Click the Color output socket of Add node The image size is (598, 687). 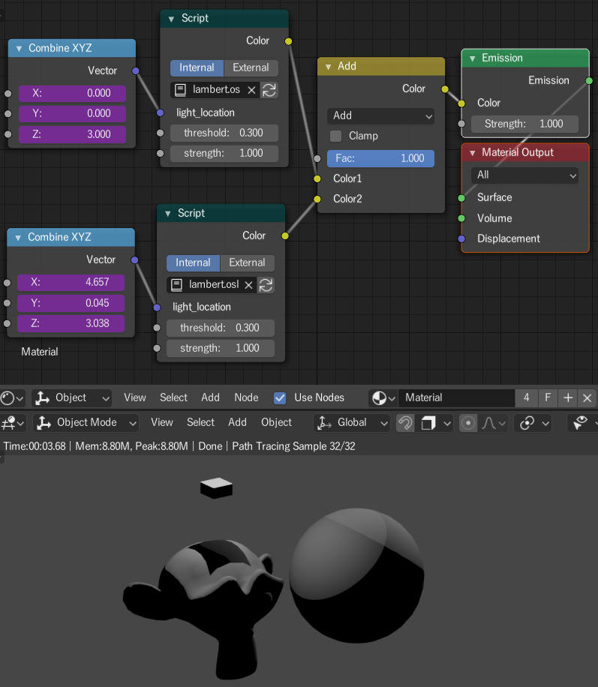pyautogui.click(x=445, y=89)
